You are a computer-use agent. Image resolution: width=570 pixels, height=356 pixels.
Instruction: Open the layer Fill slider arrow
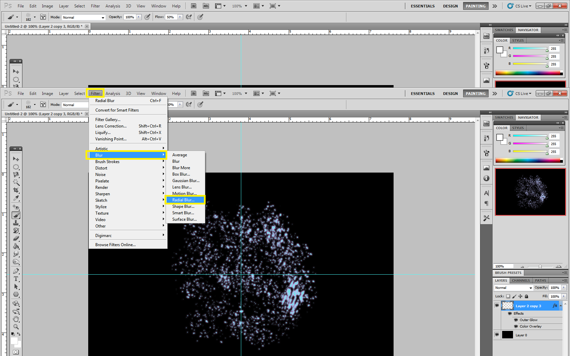564,296
